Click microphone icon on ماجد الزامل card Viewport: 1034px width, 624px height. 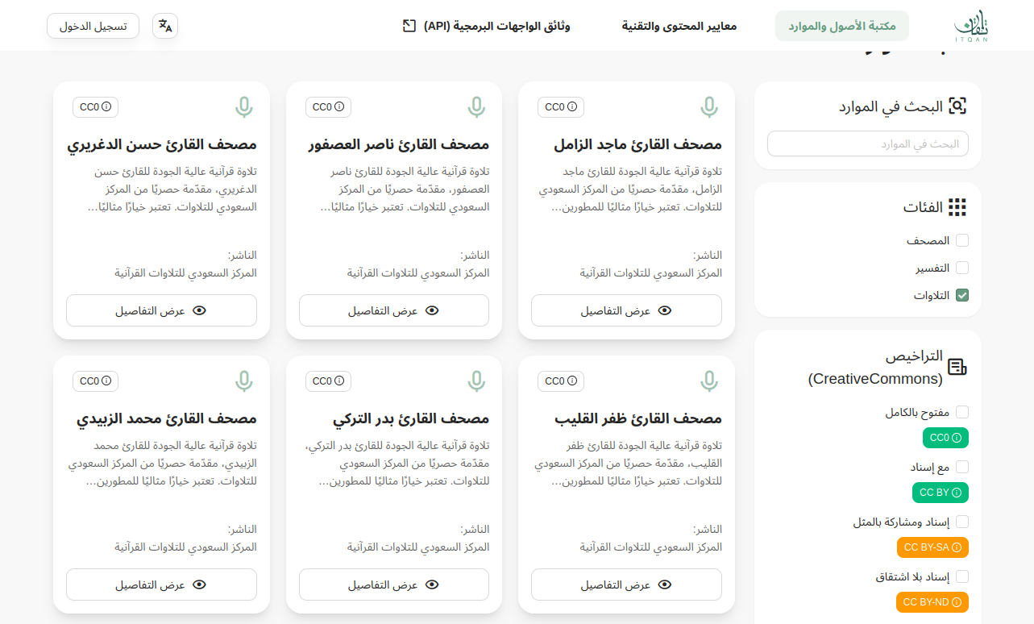(708, 107)
